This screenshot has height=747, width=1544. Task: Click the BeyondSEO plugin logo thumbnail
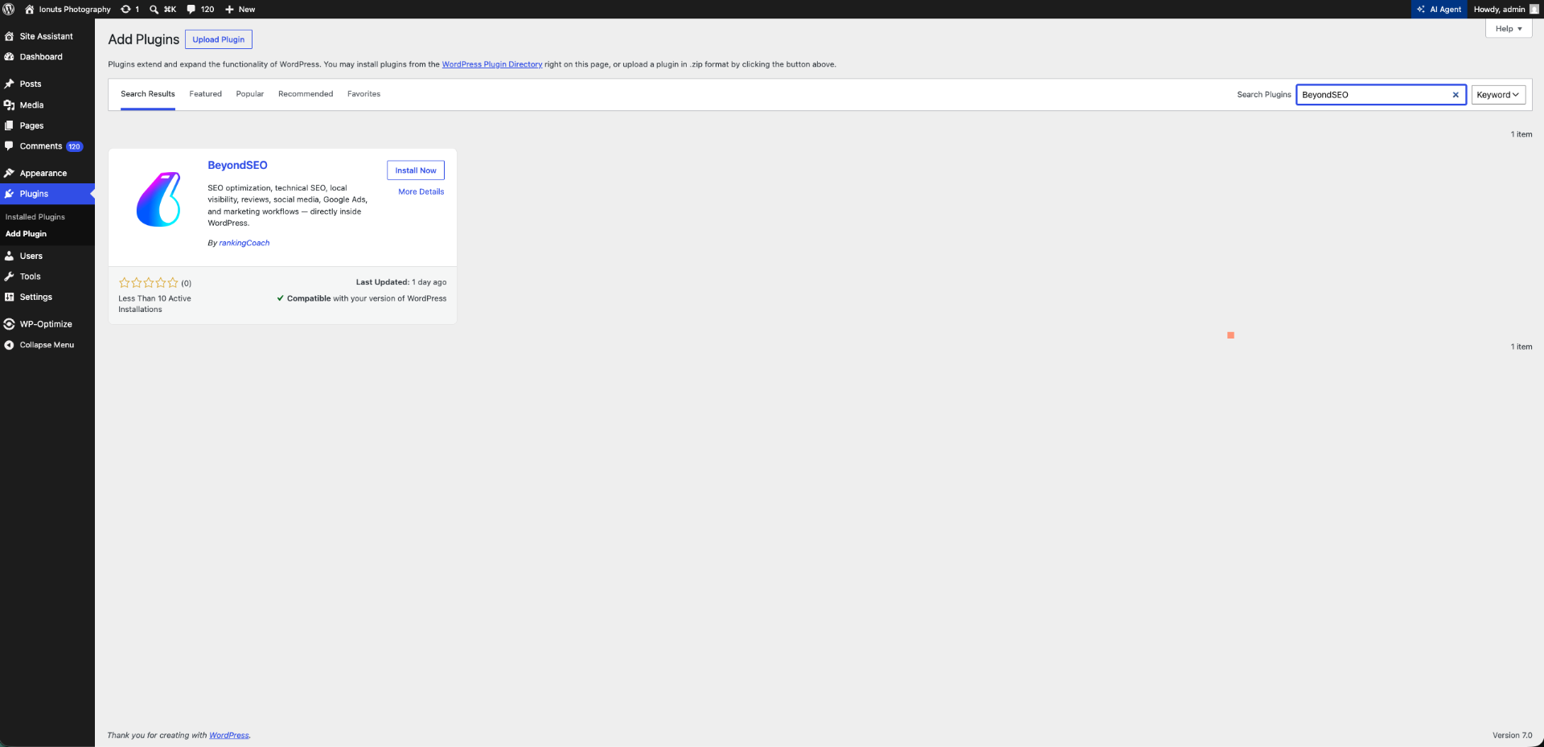[158, 199]
